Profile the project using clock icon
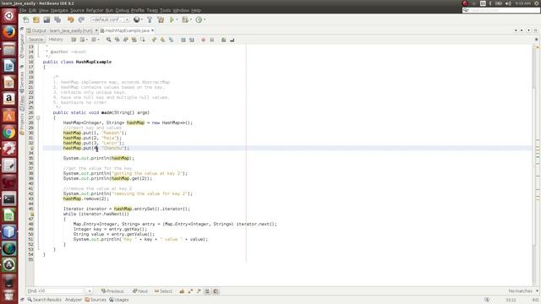This screenshot has height=304, width=541. tap(199, 19)
